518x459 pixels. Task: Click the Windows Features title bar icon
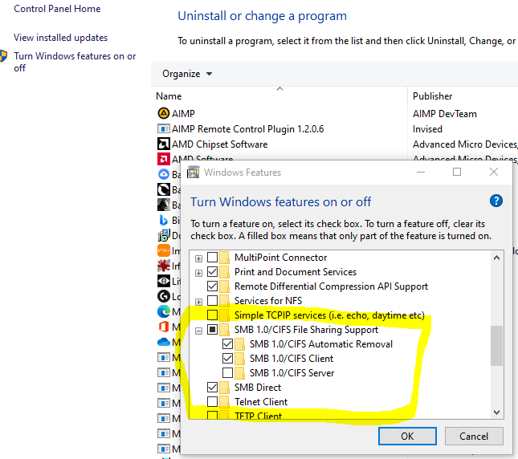click(194, 173)
